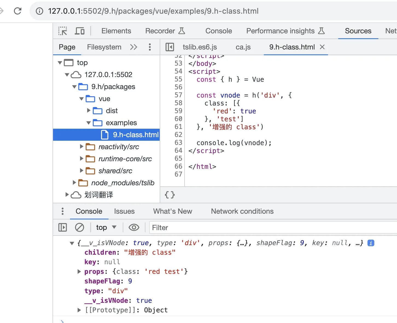Screen dimensions: 397x323
Task: Collapse the top frame tree node
Action: click(60, 63)
